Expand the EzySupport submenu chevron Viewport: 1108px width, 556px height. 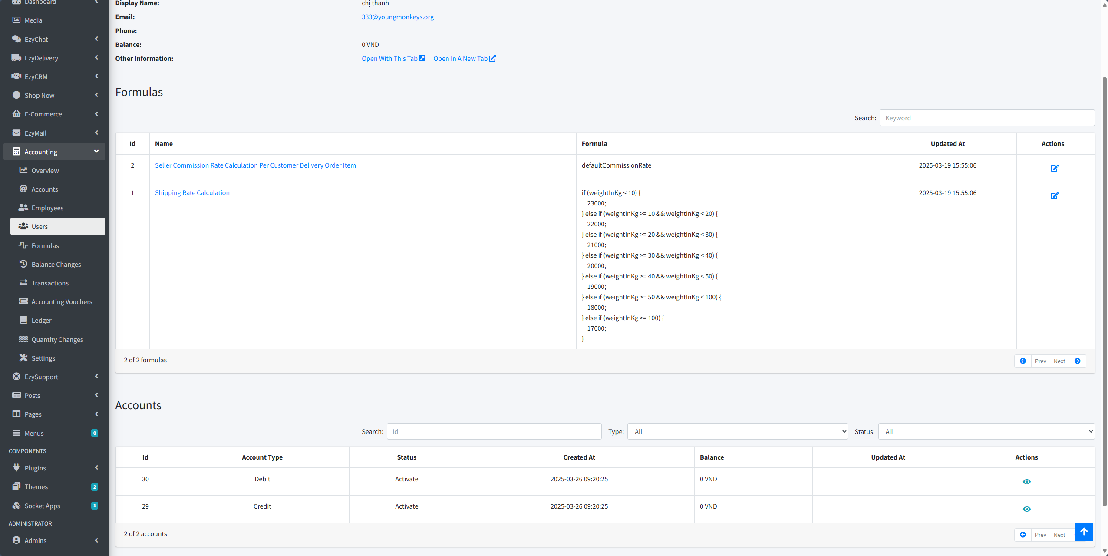click(x=96, y=376)
